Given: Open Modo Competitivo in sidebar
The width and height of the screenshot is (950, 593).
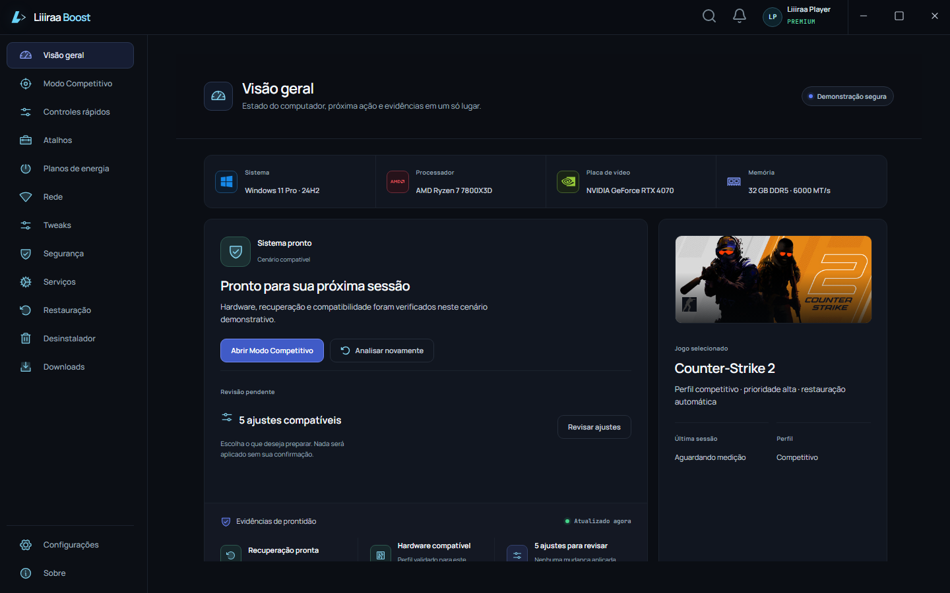Looking at the screenshot, I should (70, 84).
